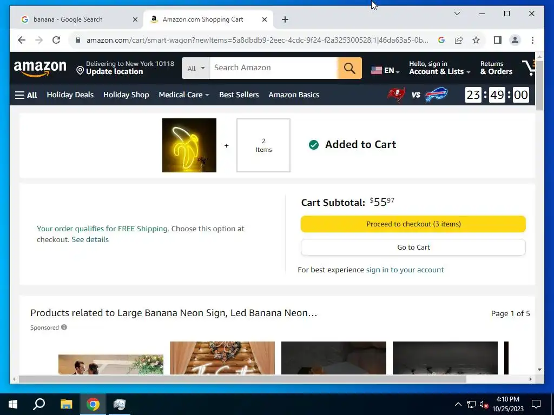554x415 pixels.
Task: Click the Go to Cart button
Action: [413, 247]
